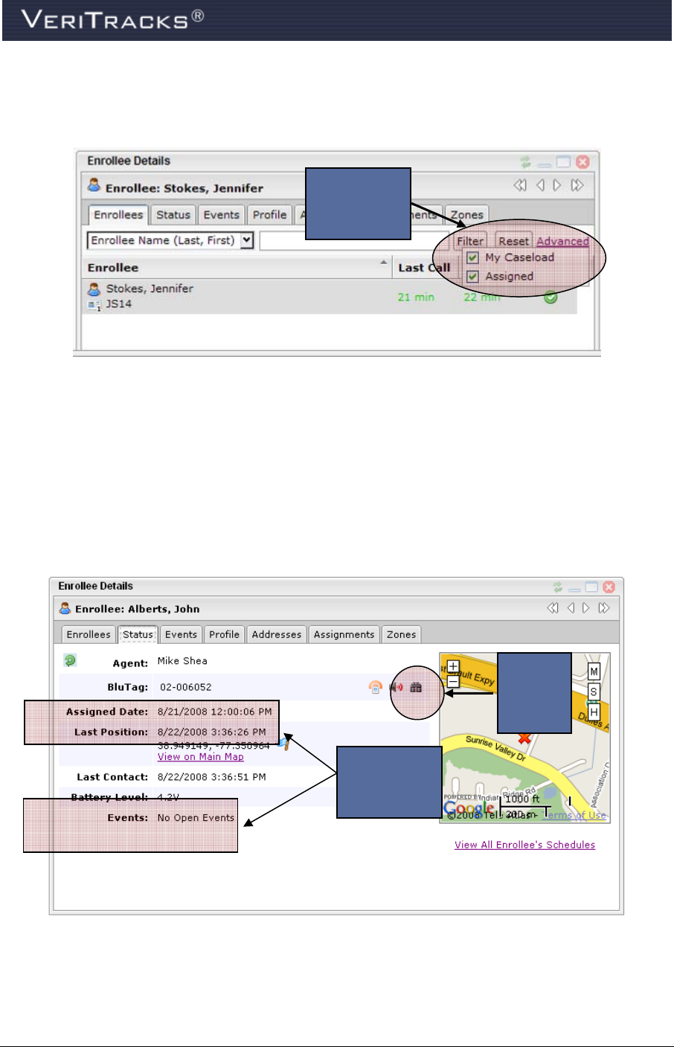Open View All Enrollee's Schedules link
Screen dimensions: 674x1047
[525, 845]
